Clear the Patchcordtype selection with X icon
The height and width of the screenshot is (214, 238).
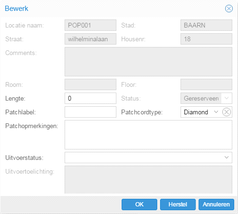point(227,112)
